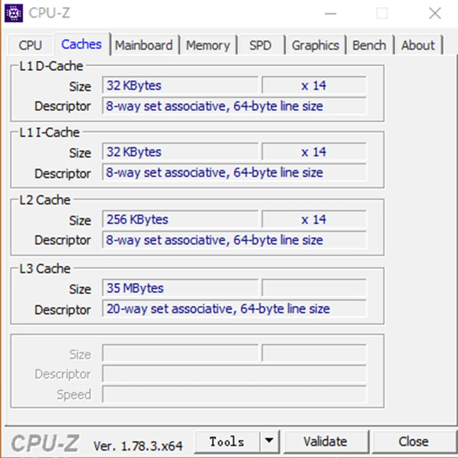This screenshot has height=458, width=458.
Task: Click the L2 Cache group label
Action: coord(45,200)
